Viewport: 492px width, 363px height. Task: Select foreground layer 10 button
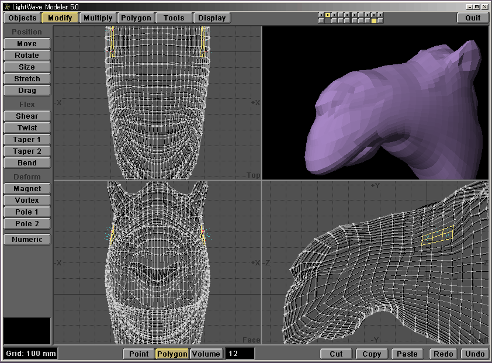click(380, 15)
